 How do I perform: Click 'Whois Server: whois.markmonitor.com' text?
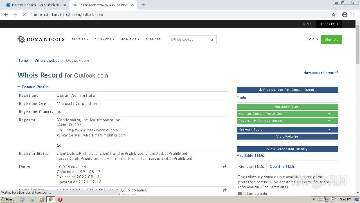(x=91, y=135)
